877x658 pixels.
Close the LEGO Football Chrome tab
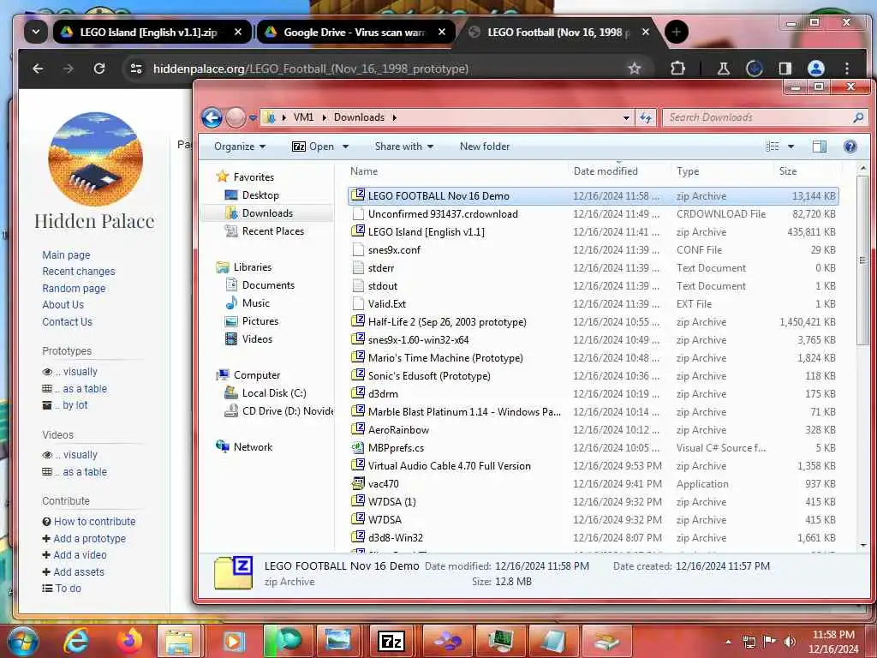click(x=645, y=32)
